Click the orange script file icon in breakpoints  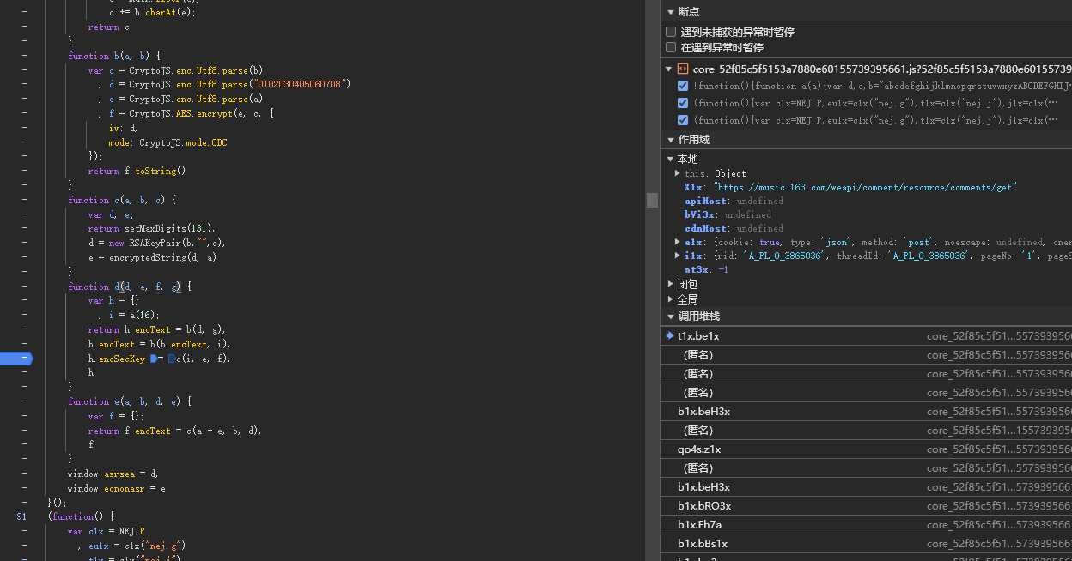coord(683,69)
